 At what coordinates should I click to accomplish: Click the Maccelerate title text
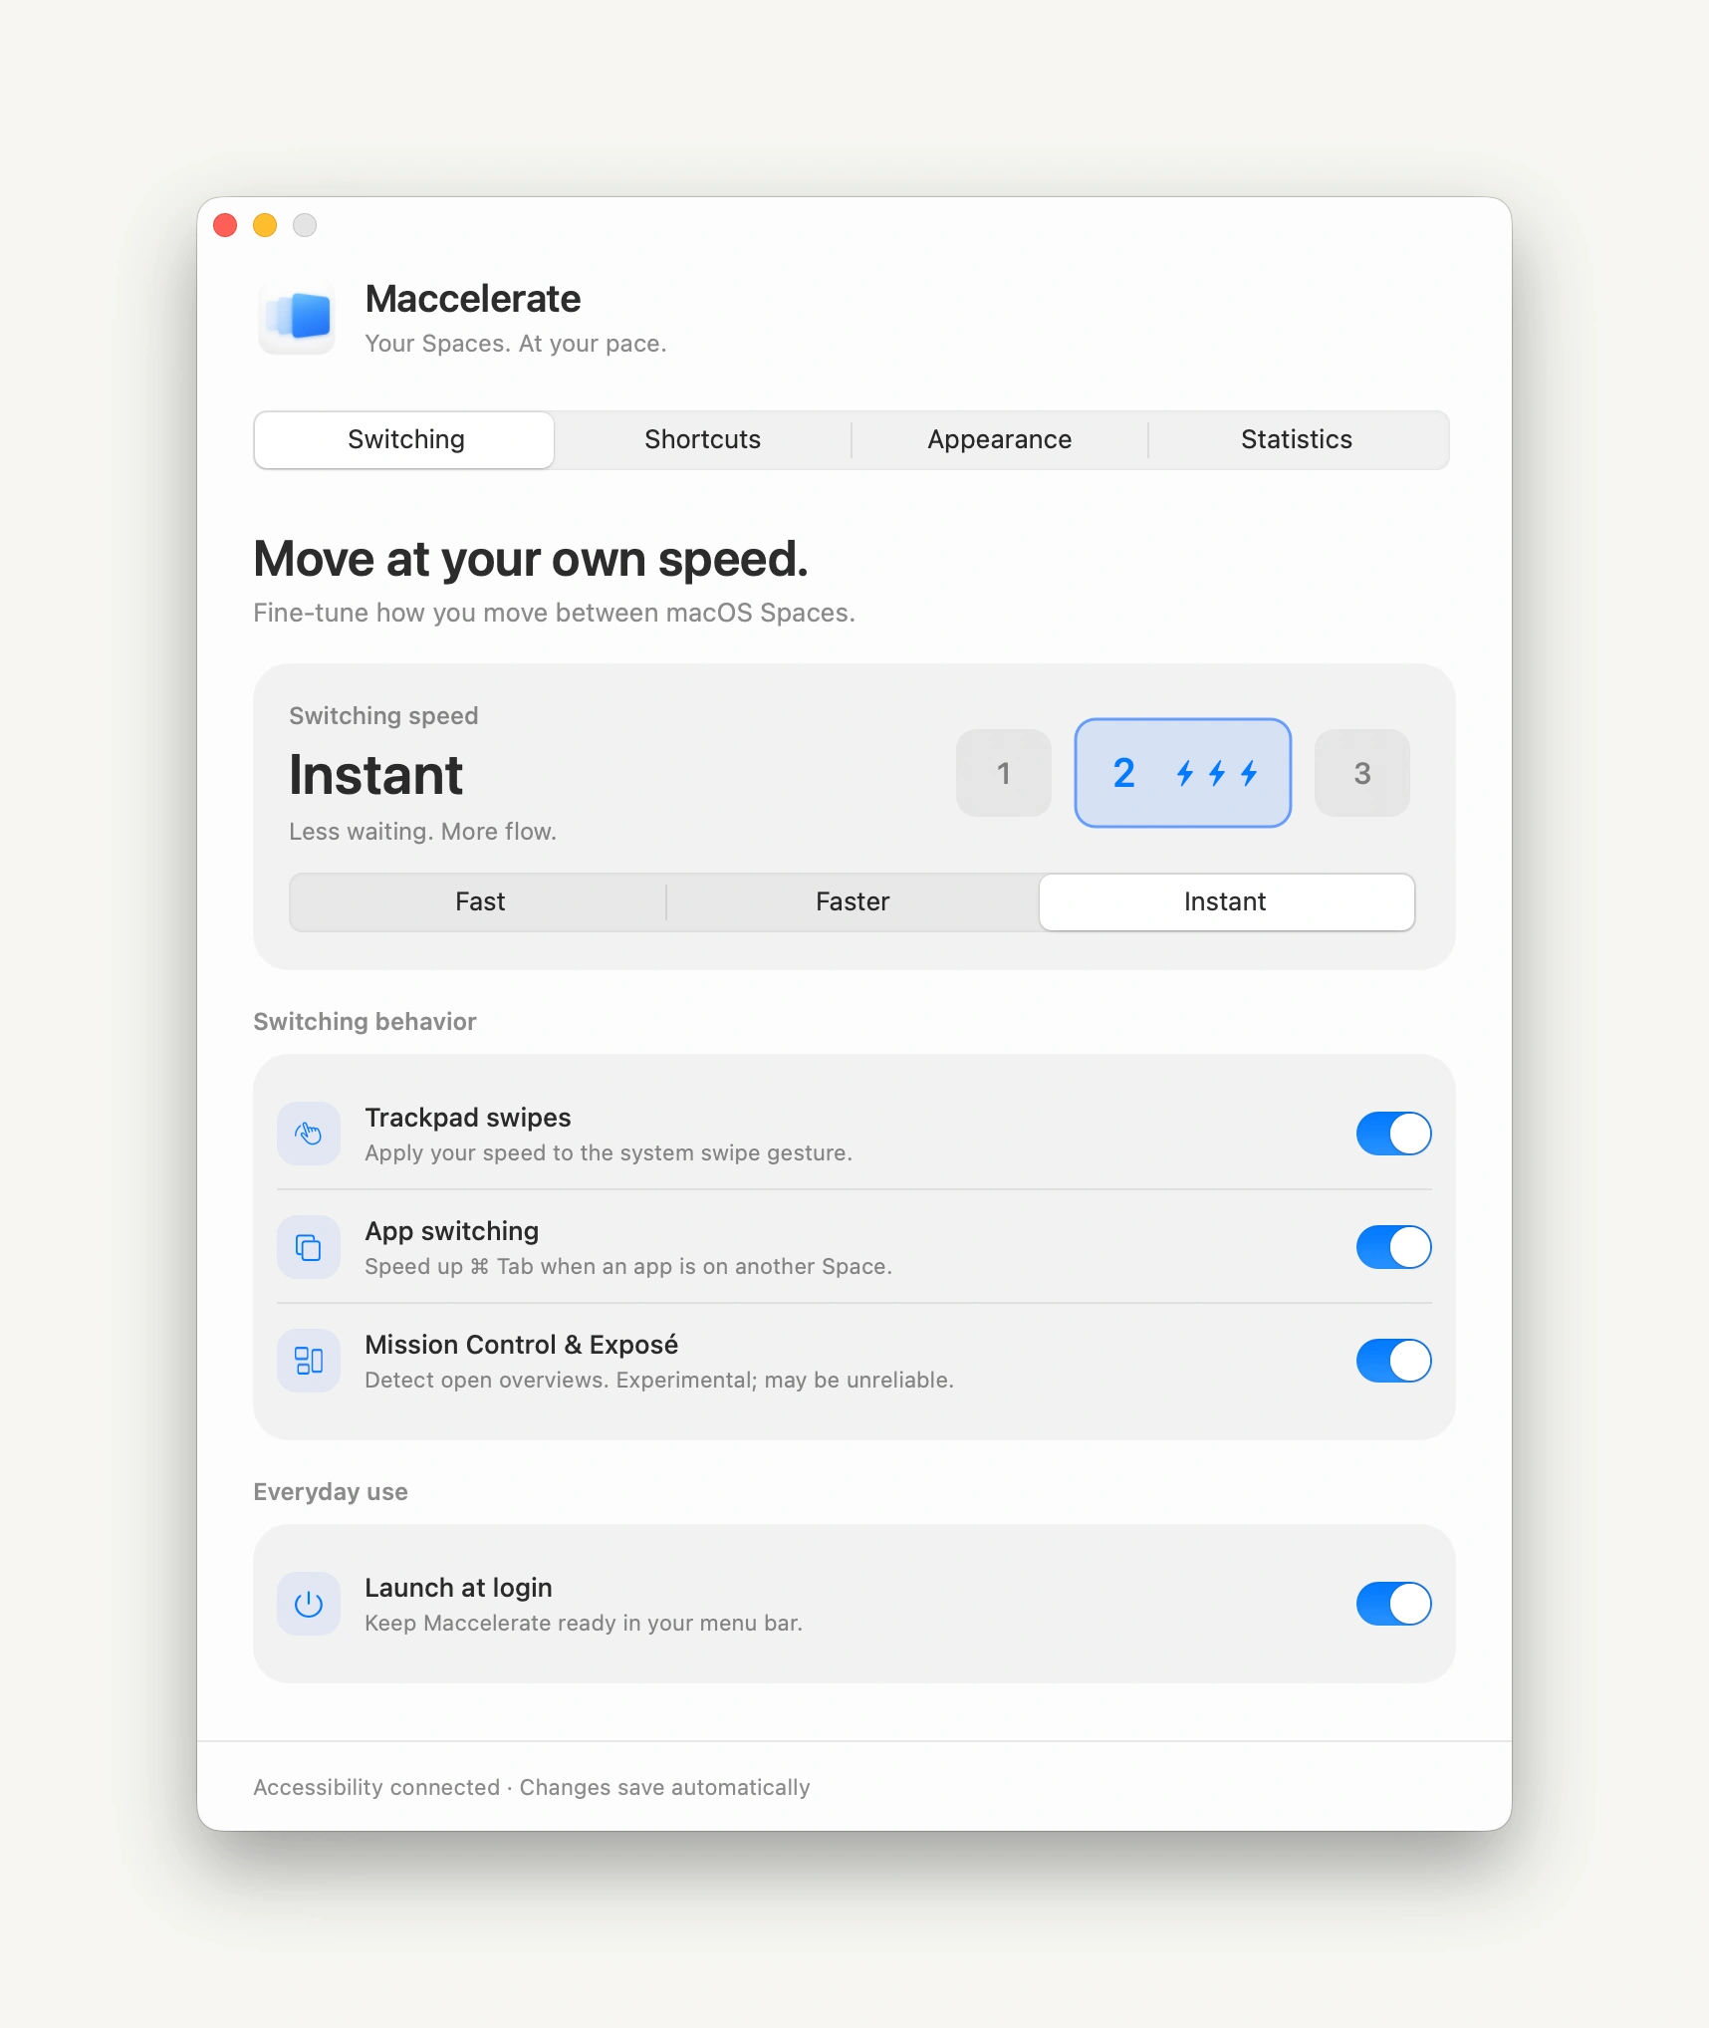pyautogui.click(x=473, y=299)
